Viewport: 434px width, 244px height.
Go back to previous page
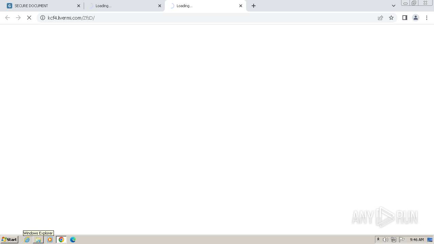pyautogui.click(x=7, y=18)
